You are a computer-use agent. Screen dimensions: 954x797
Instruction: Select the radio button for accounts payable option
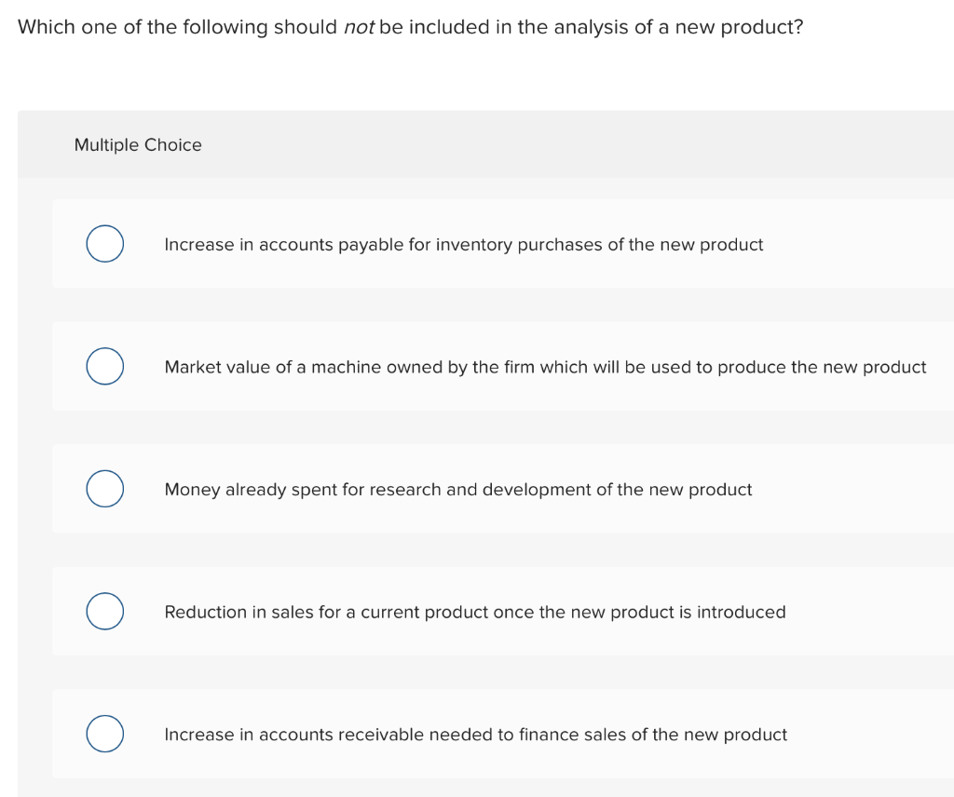tap(104, 244)
